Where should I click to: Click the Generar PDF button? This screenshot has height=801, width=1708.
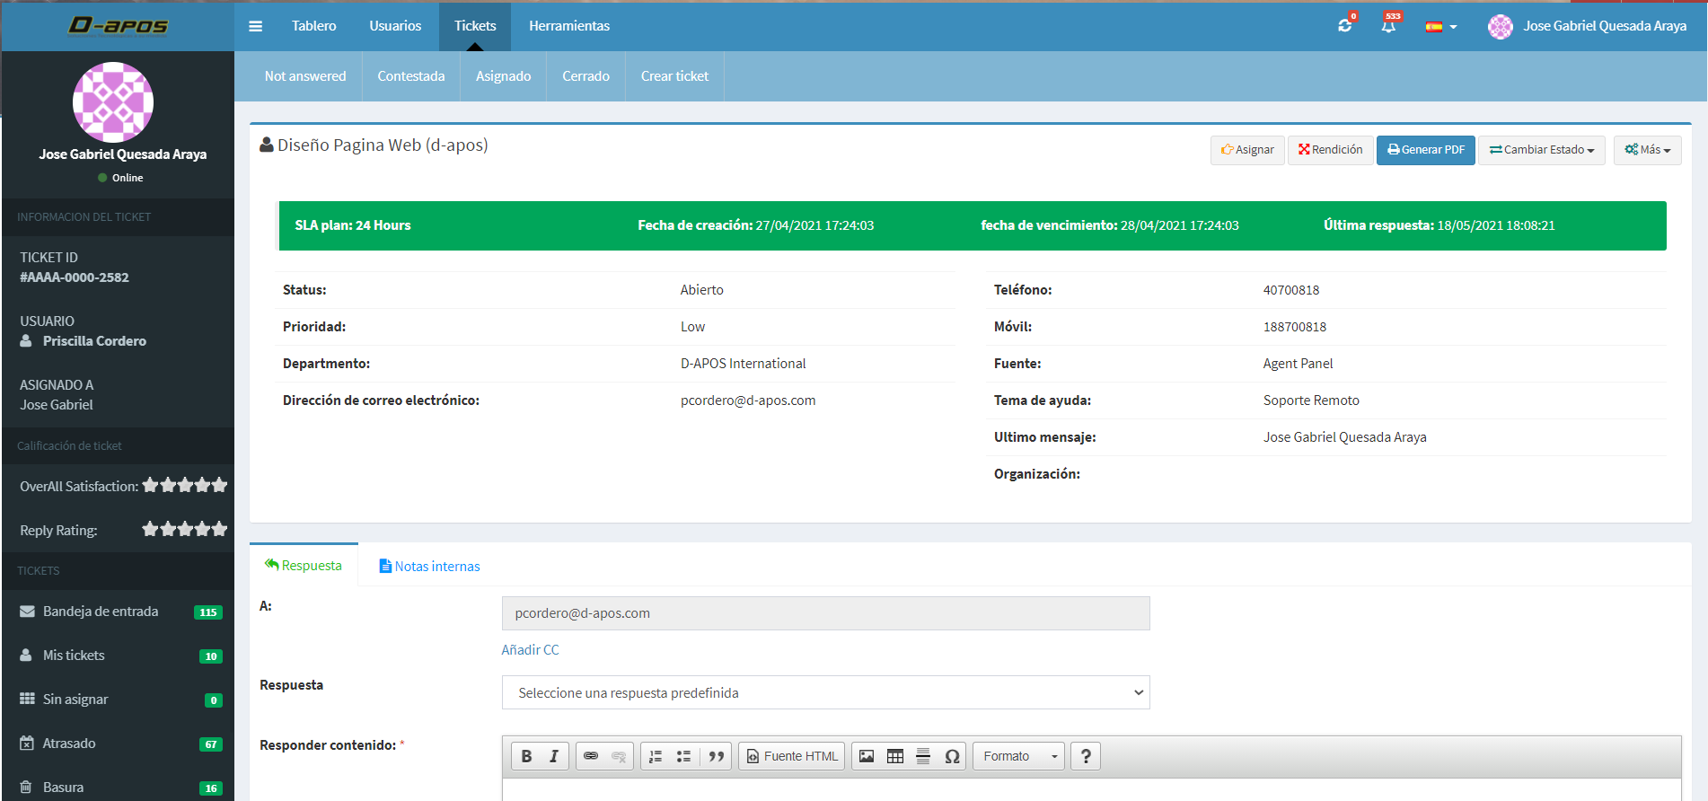[x=1425, y=150]
